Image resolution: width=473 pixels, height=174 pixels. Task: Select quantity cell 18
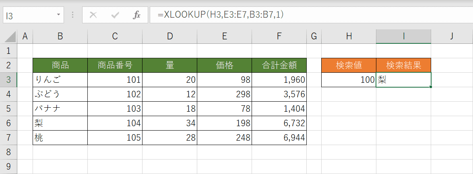click(170, 108)
